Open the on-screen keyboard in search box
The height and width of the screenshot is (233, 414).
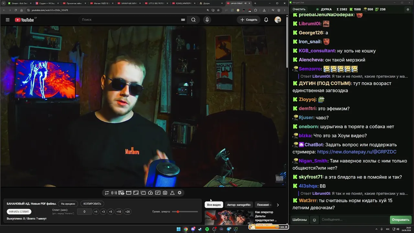click(183, 20)
